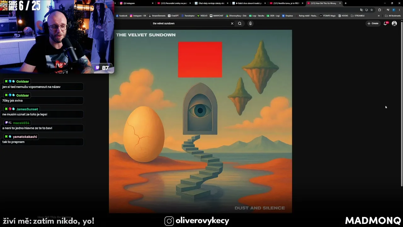Open the VEED.IO bookmark
The height and width of the screenshot is (227, 403).
[x=202, y=16]
